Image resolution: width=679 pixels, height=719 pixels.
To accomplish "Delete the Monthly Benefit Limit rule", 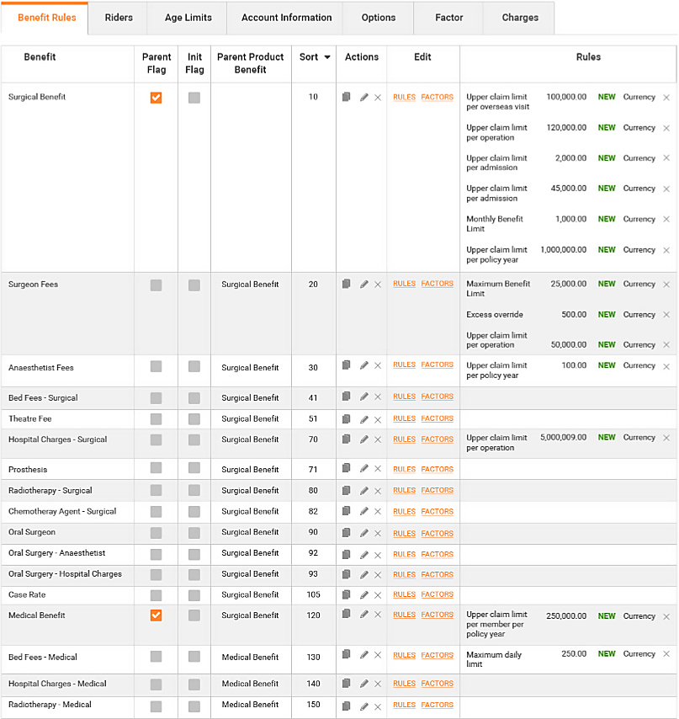I will (x=666, y=220).
